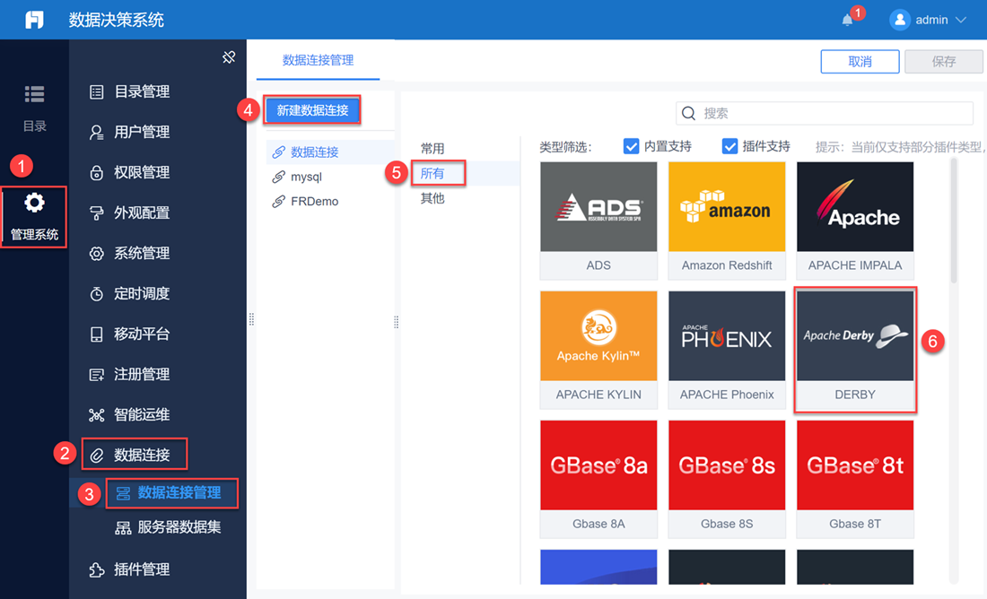987x599 pixels.
Task: Choose the APACHE KYLIN tile
Action: [598, 349]
